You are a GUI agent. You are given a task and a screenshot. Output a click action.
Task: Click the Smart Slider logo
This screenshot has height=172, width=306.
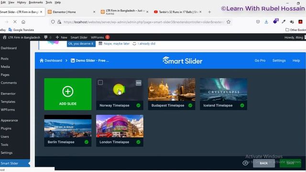tap(183, 61)
